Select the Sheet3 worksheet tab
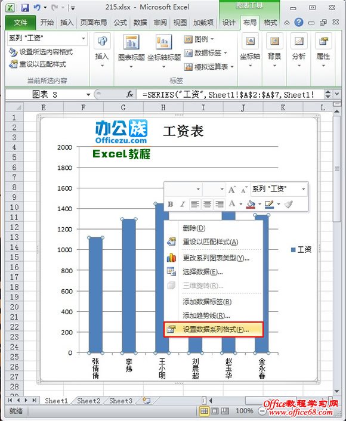Viewport: 346px width, 421px height. [x=121, y=401]
